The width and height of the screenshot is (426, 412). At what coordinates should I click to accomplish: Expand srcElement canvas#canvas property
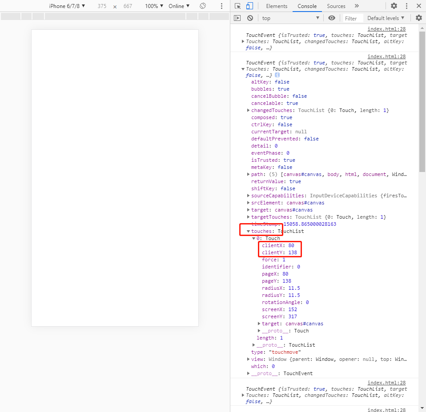(x=248, y=203)
